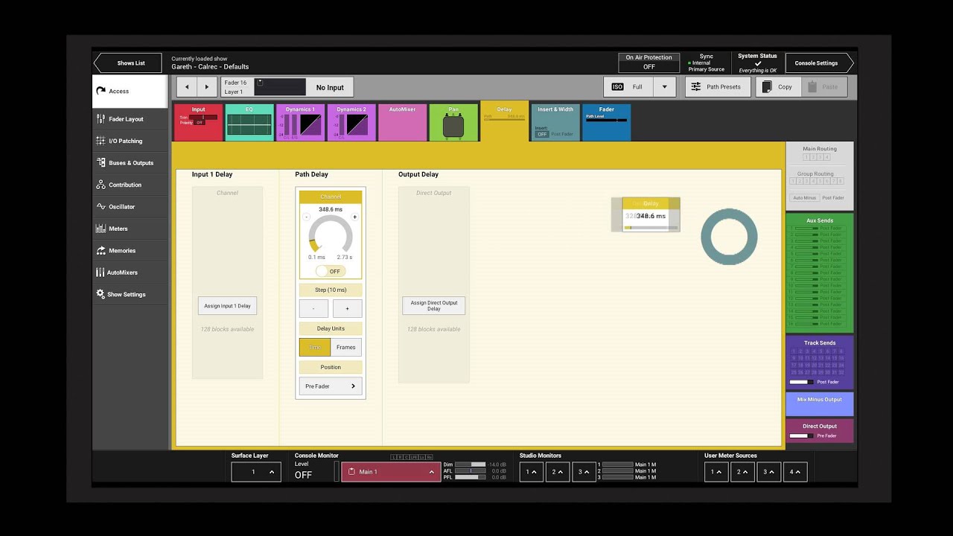Screen dimensions: 953x536
Task: Open the ISO Full dropdown arrow
Action: click(x=664, y=87)
